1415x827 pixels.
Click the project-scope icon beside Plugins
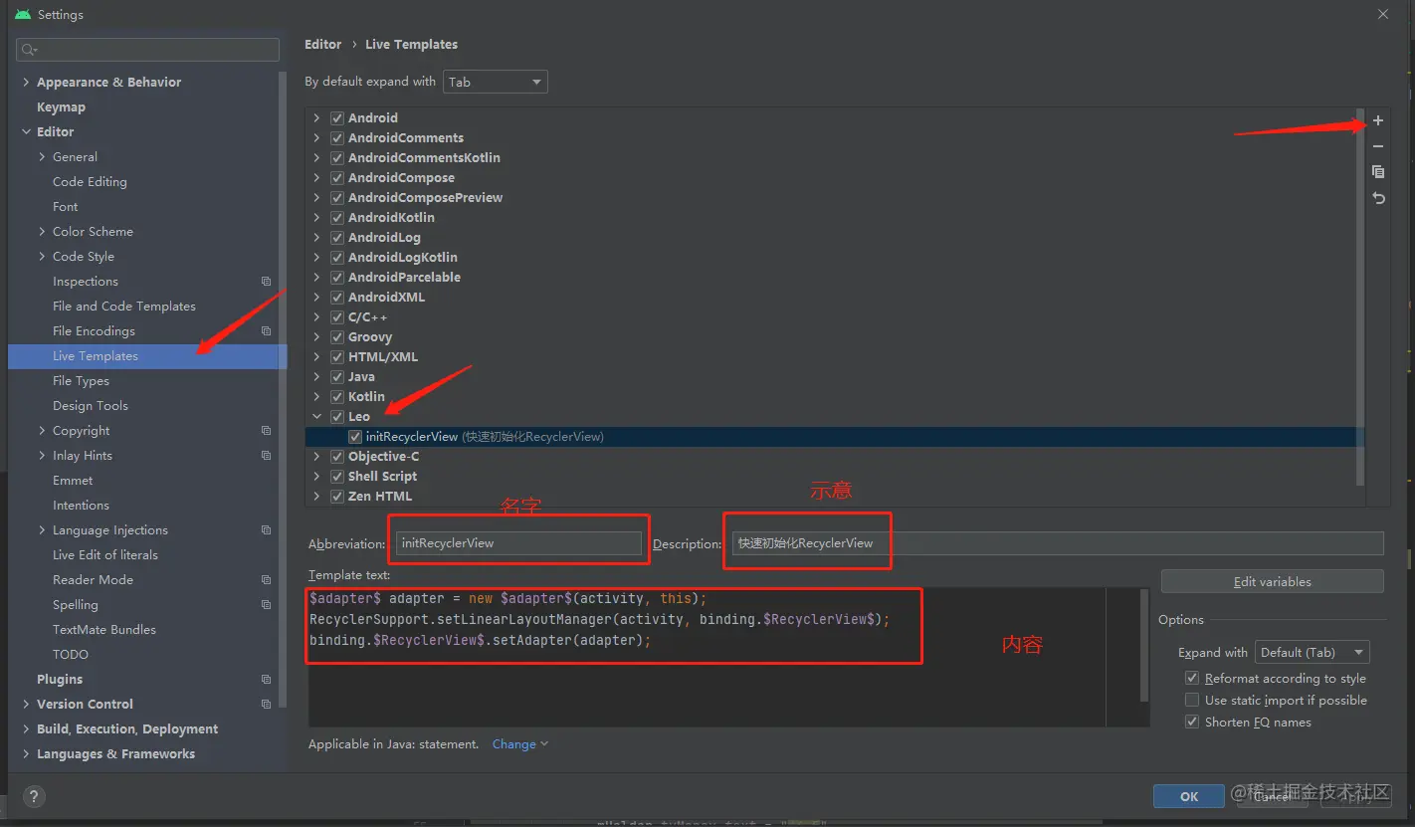pos(266,680)
